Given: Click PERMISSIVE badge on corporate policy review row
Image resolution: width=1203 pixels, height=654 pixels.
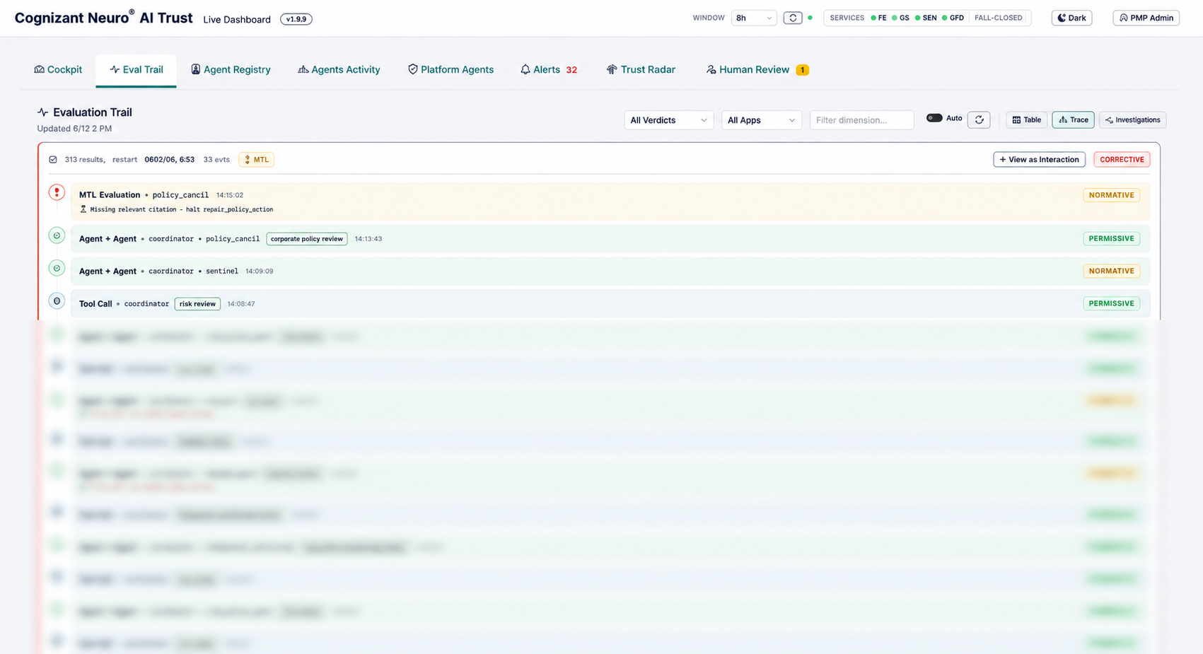Looking at the screenshot, I should coord(1111,239).
